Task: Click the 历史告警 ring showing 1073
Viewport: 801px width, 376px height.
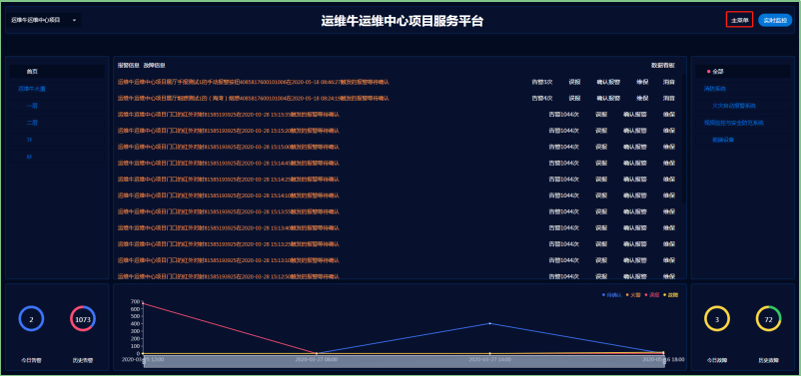Action: [83, 319]
